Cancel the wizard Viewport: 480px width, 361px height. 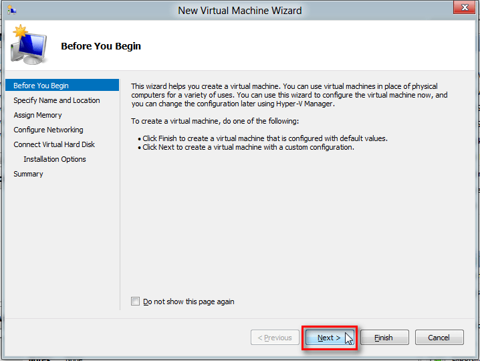pos(439,338)
